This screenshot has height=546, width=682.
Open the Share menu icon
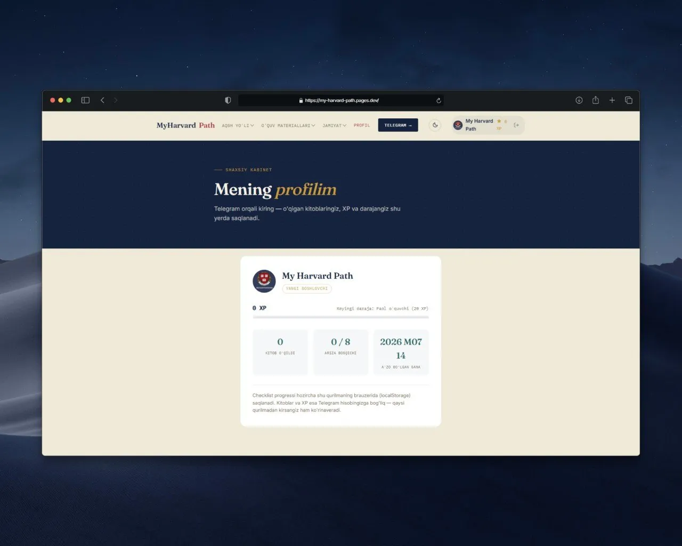[596, 100]
